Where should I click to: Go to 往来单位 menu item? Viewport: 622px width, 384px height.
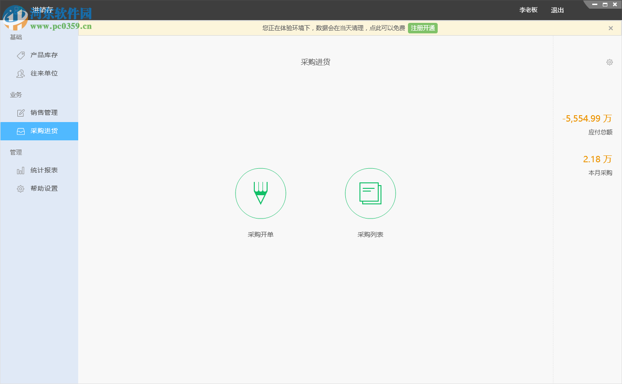click(x=39, y=74)
